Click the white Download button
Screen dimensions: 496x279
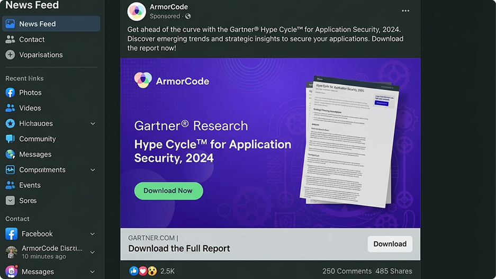pyautogui.click(x=390, y=244)
